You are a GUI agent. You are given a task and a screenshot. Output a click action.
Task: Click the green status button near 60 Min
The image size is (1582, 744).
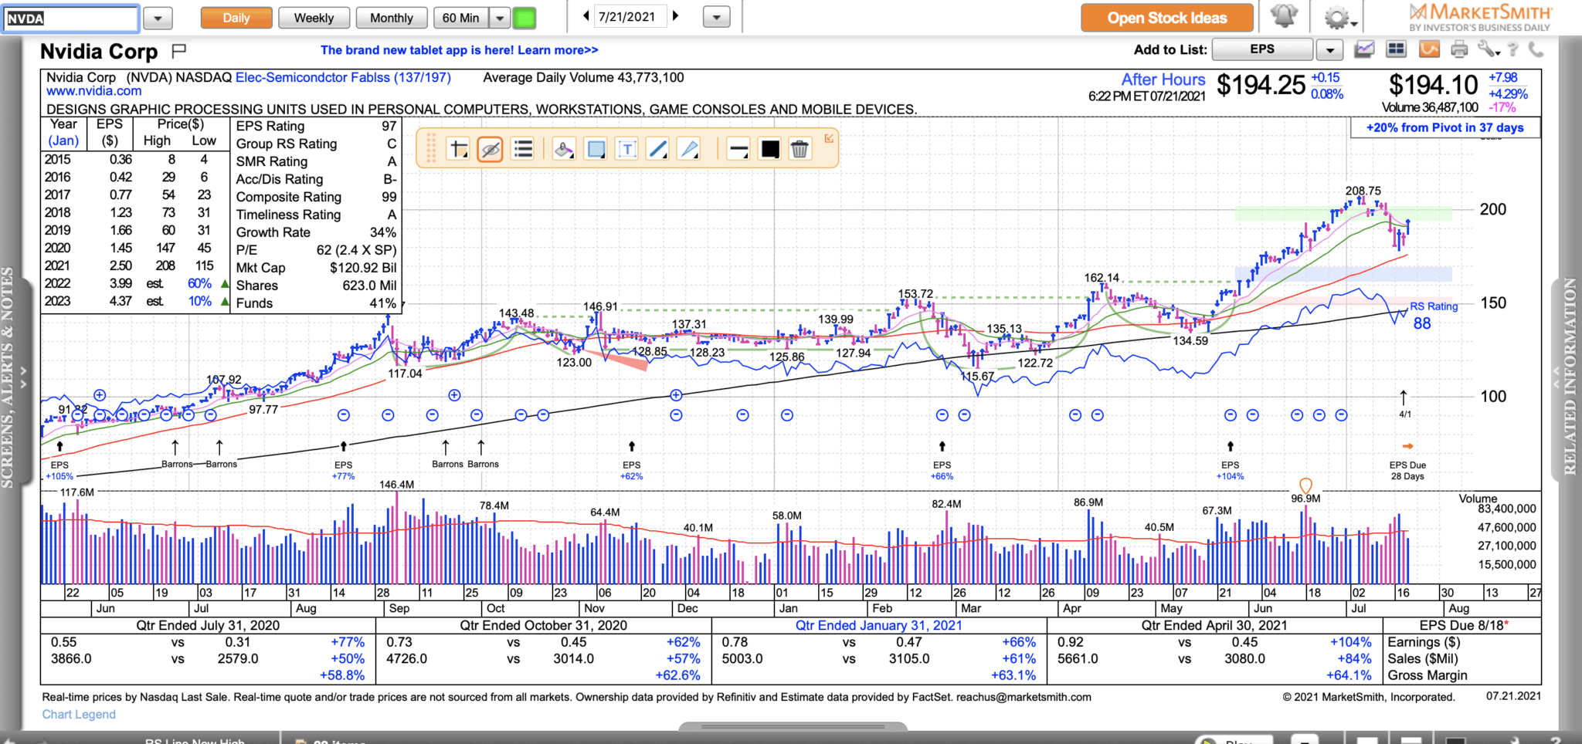click(525, 18)
